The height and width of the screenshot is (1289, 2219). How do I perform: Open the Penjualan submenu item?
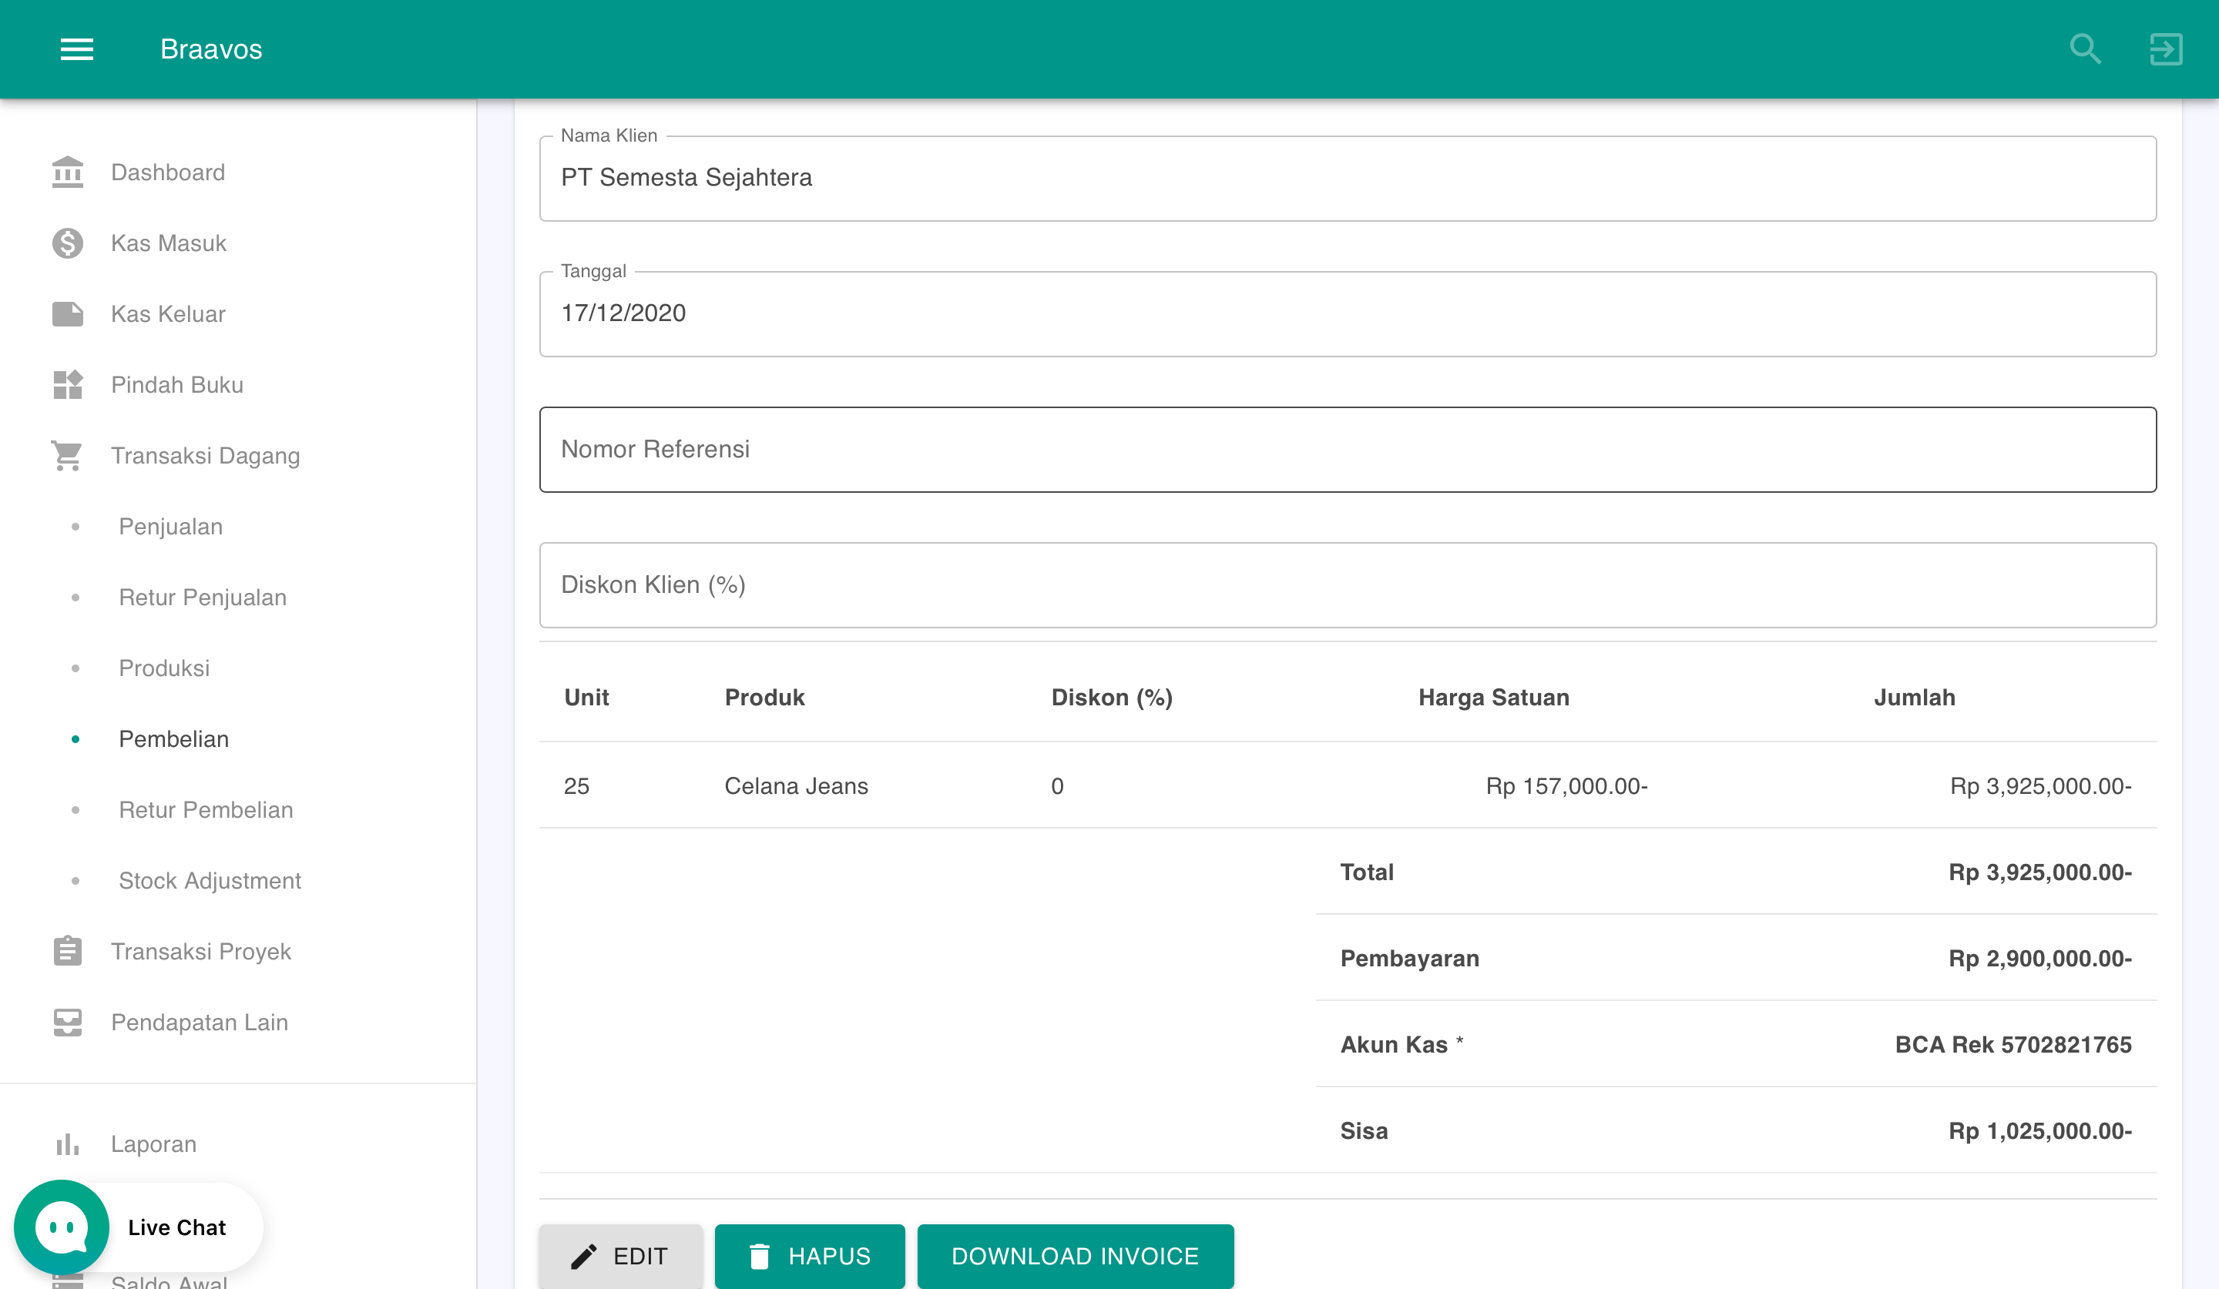pos(171,526)
